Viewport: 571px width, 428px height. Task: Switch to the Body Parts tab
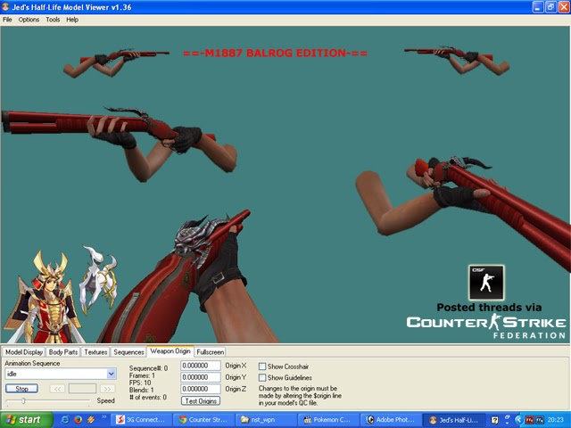pyautogui.click(x=63, y=352)
